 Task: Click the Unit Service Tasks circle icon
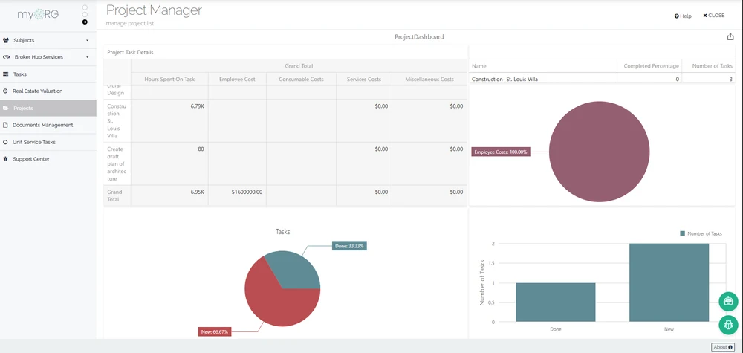(6, 142)
